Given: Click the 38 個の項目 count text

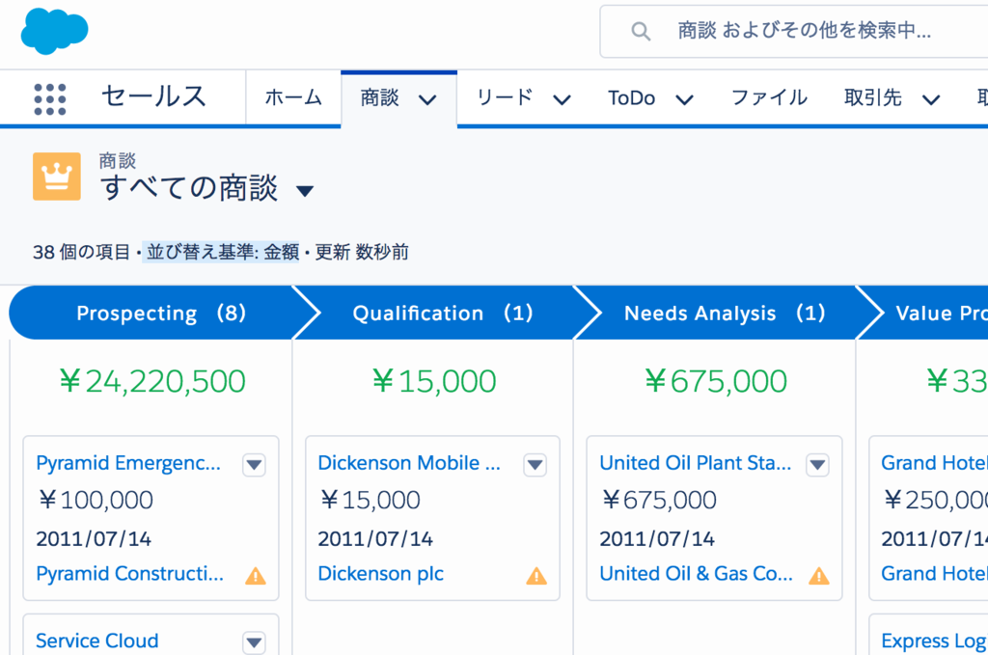Looking at the screenshot, I should click(x=81, y=253).
